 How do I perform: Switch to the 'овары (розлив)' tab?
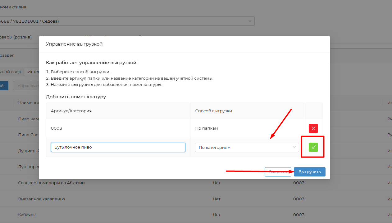click(x=16, y=37)
